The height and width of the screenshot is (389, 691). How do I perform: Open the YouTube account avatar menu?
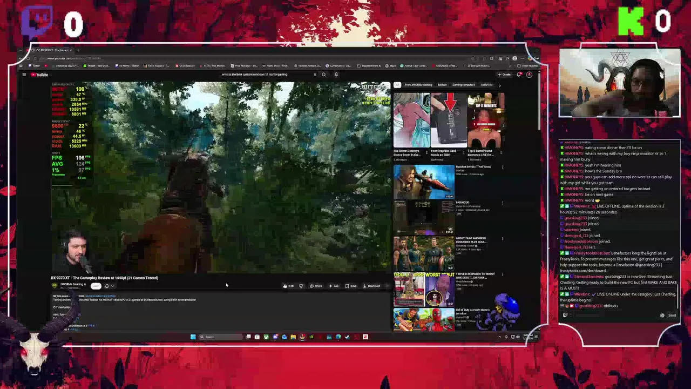pos(529,75)
